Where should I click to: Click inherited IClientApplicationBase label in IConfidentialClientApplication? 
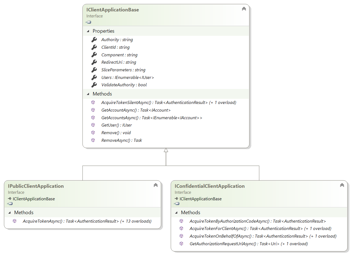[x=201, y=199]
